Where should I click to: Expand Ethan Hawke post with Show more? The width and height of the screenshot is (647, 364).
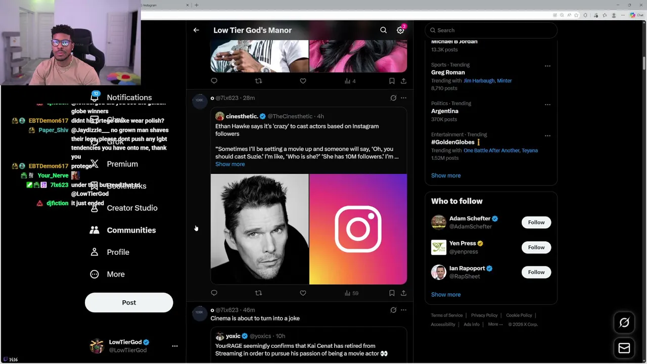tap(230, 164)
